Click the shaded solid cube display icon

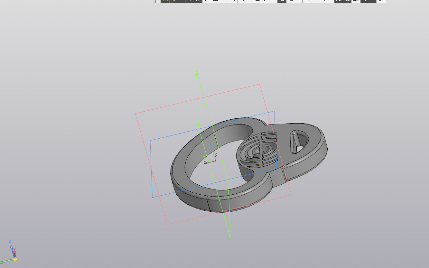click(x=282, y=1)
